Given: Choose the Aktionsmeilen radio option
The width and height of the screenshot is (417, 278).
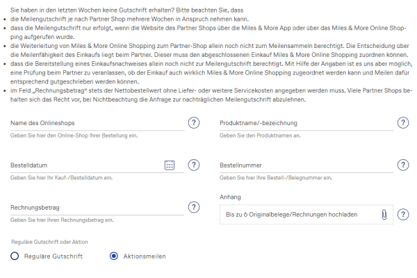Looking at the screenshot, I should 115,256.
